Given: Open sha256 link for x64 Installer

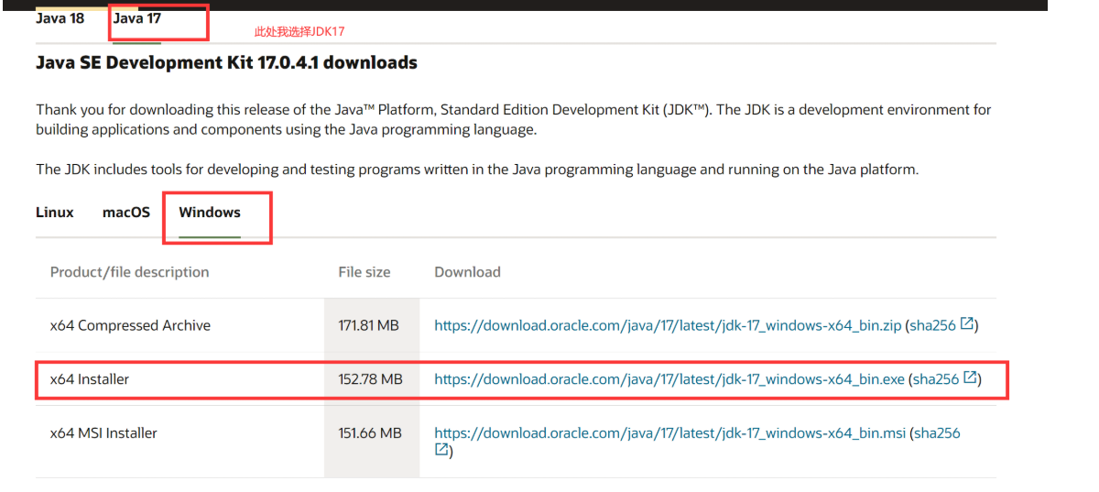Looking at the screenshot, I should 936,379.
